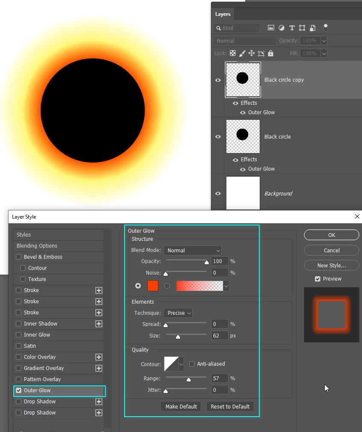
Task: Hide Effects of Black circle copy layer
Action: point(235,104)
